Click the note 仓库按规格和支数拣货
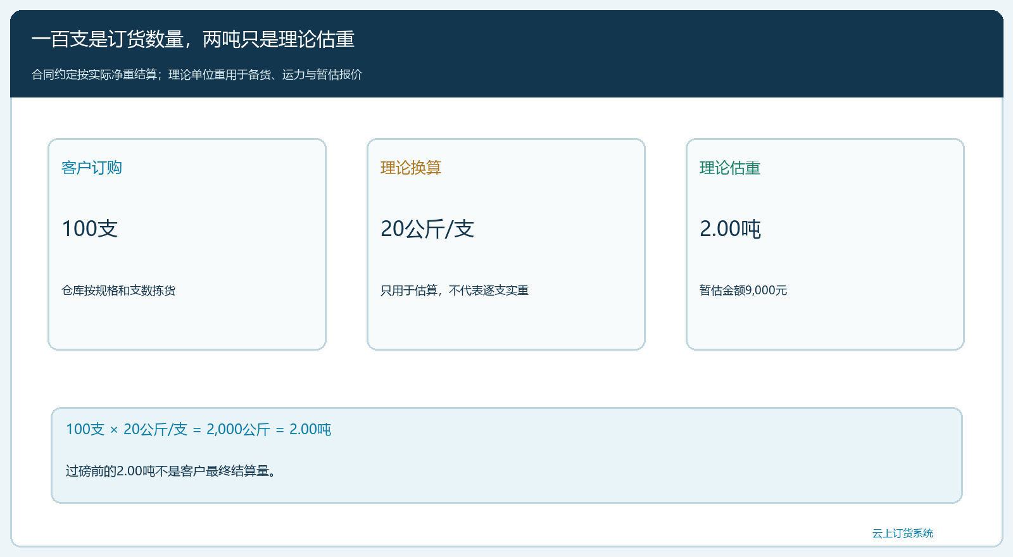The height and width of the screenshot is (557, 1013). [118, 291]
